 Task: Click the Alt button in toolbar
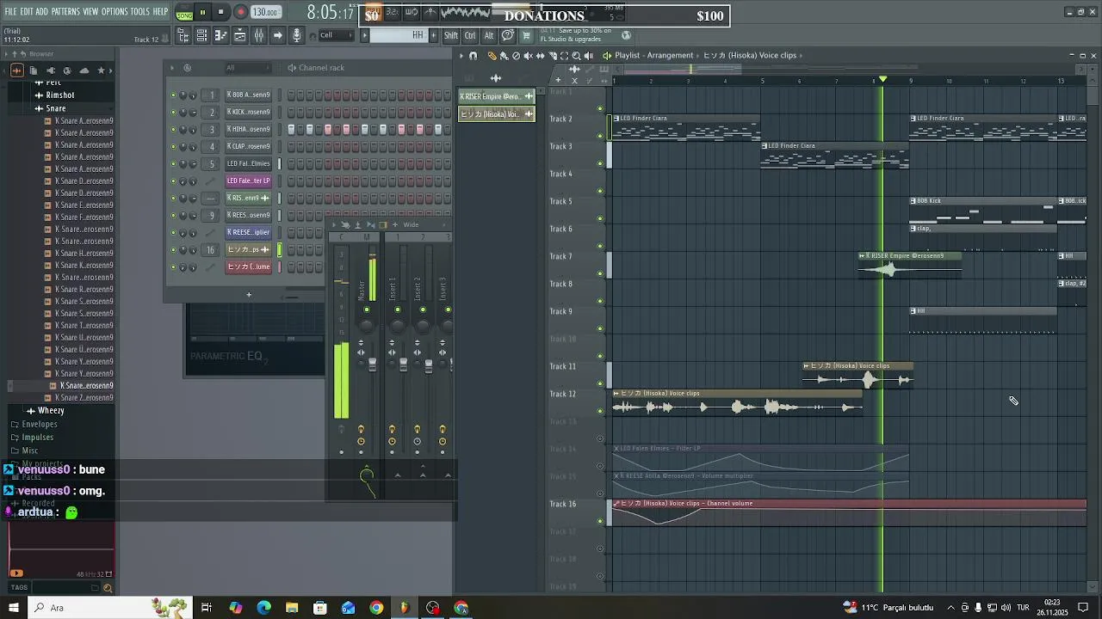tap(489, 35)
